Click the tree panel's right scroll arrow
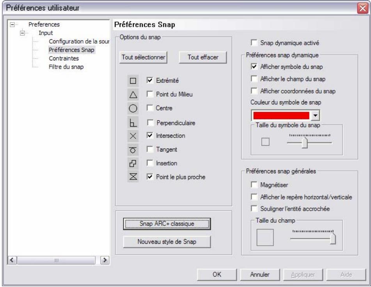Image resolution: width=371 pixels, height=287 pixels. [x=104, y=260]
